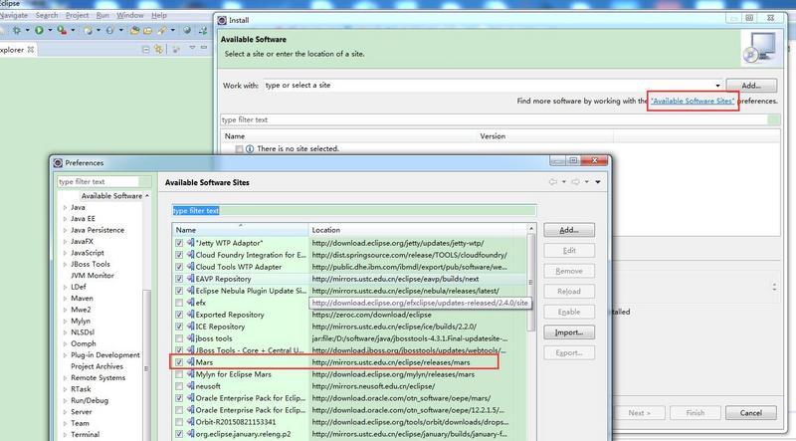Screen dimensions: 796x441
Task: Open the Run menu
Action: [x=102, y=15]
